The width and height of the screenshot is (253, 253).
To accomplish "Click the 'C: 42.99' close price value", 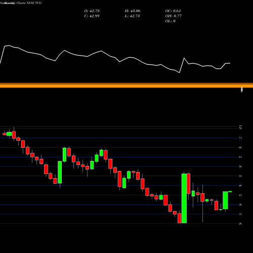I will [x=92, y=16].
